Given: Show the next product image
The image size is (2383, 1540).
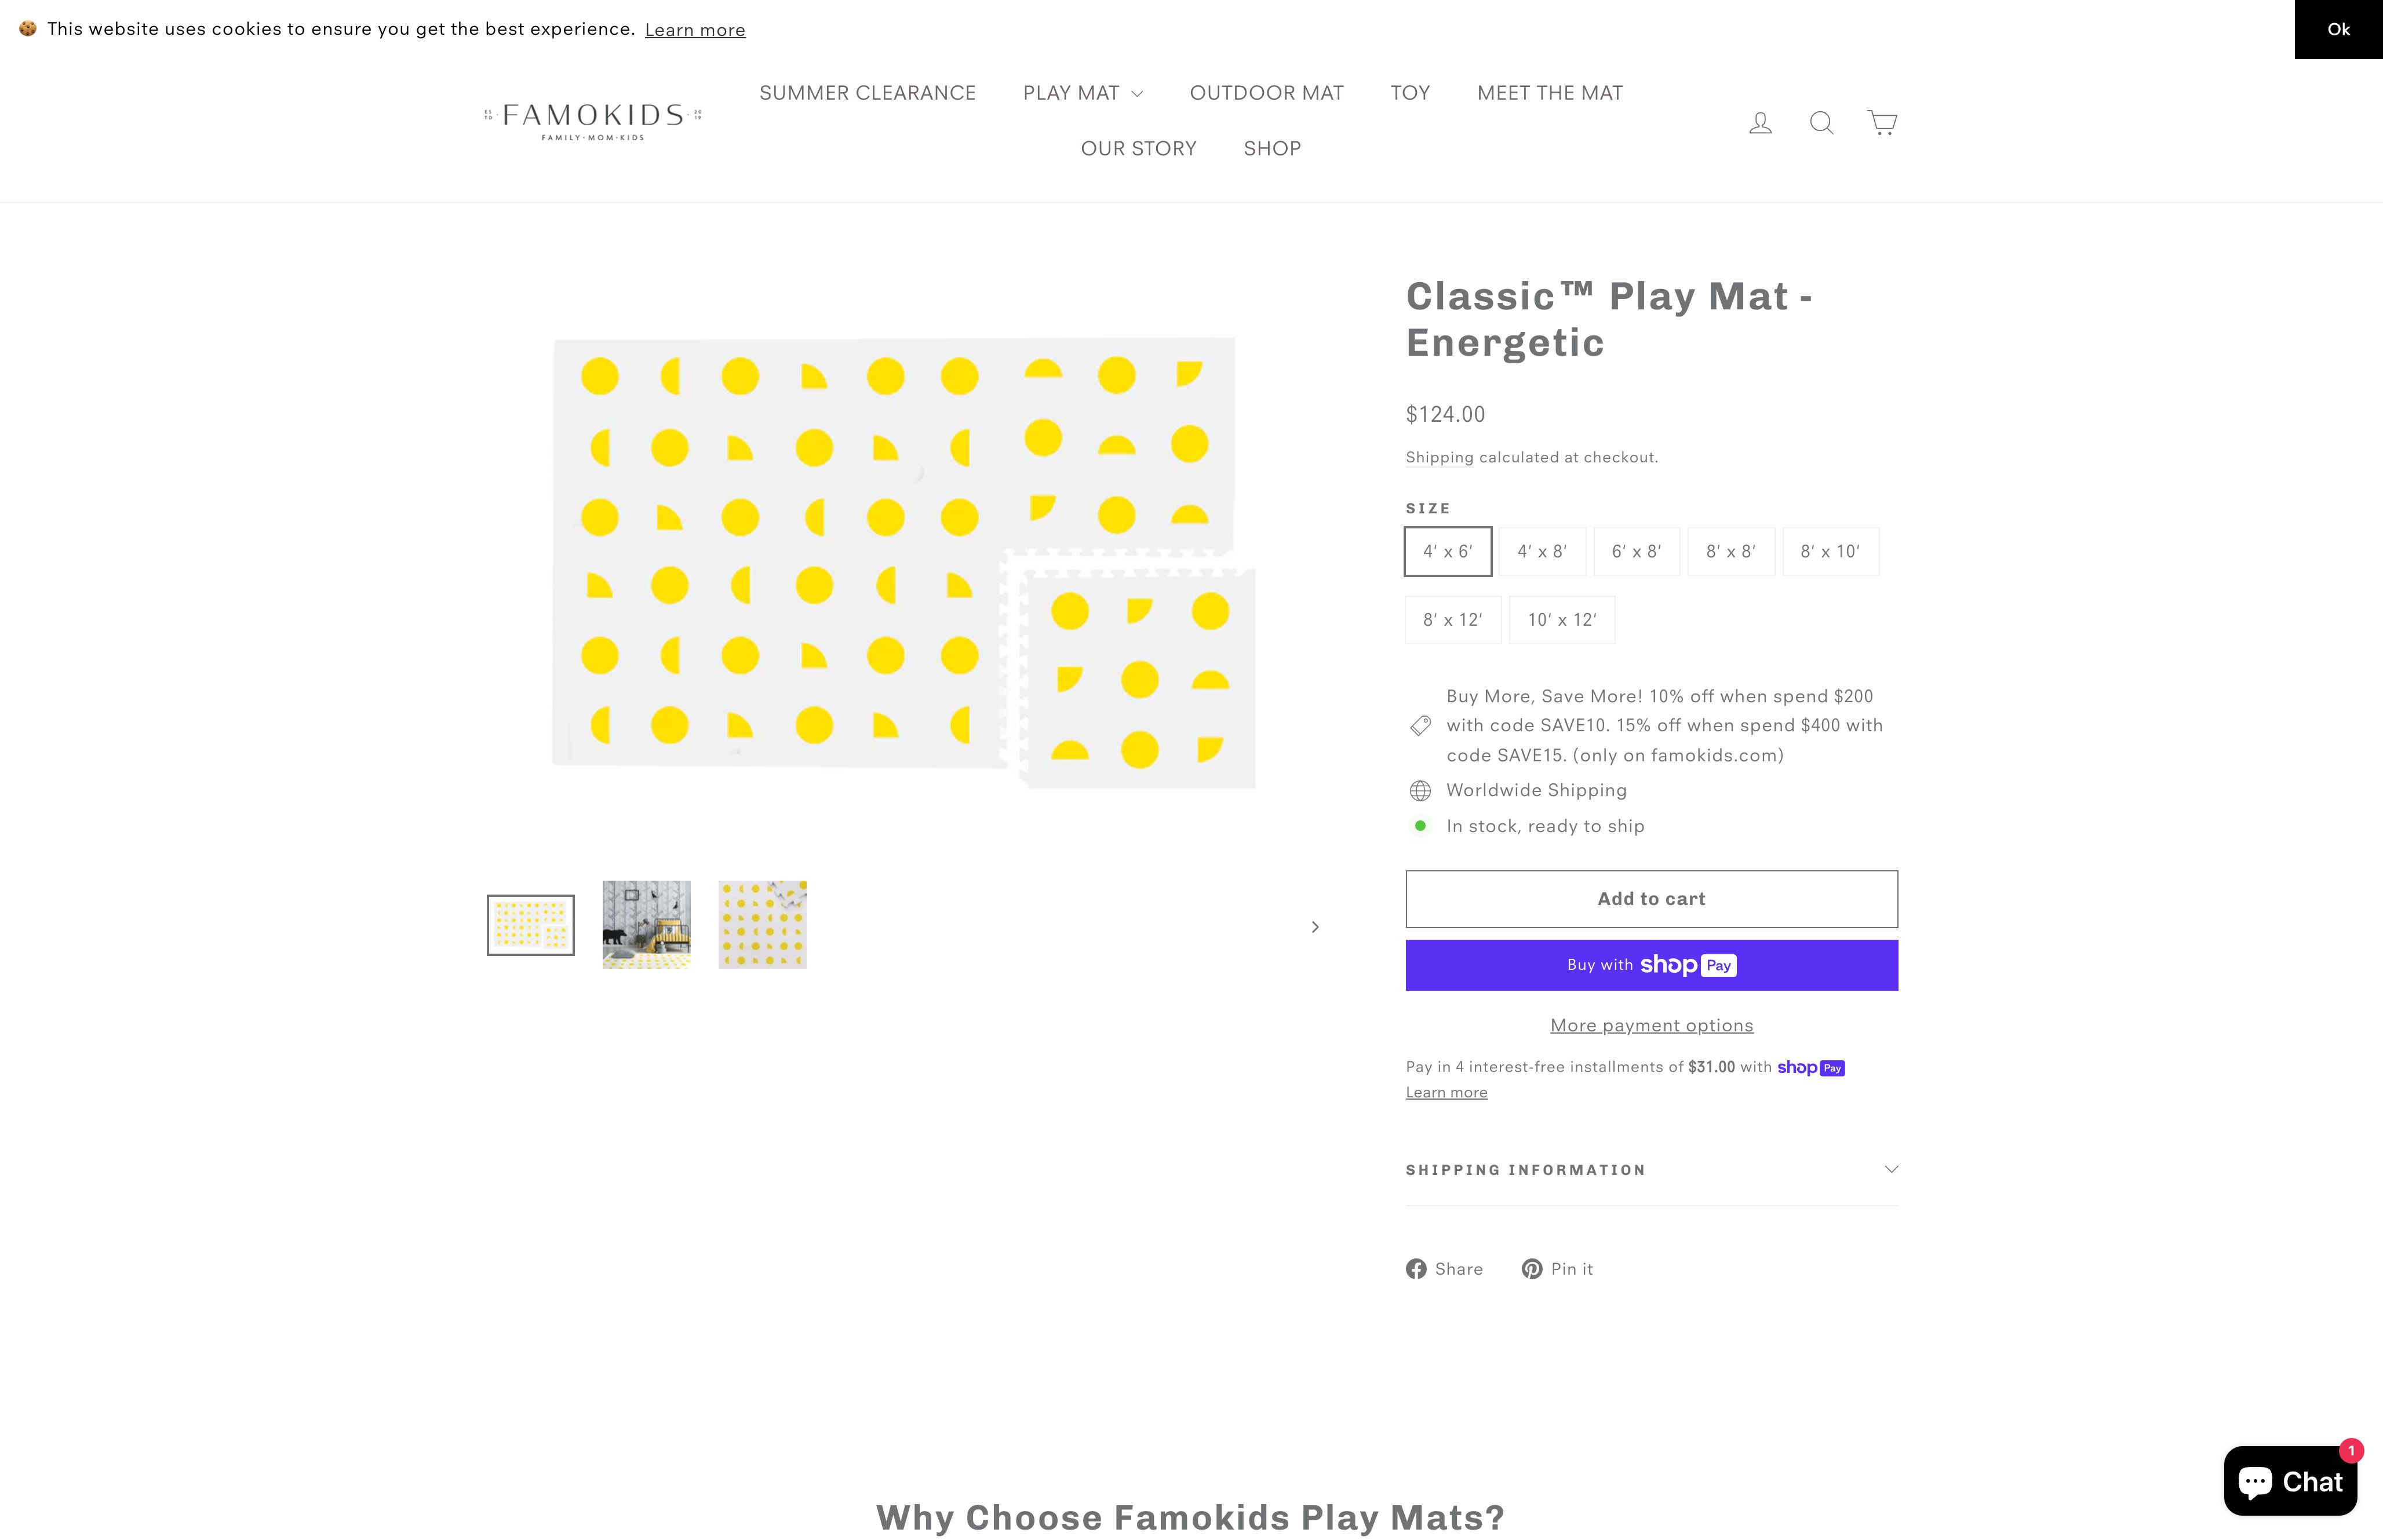Looking at the screenshot, I should pos(1315,926).
